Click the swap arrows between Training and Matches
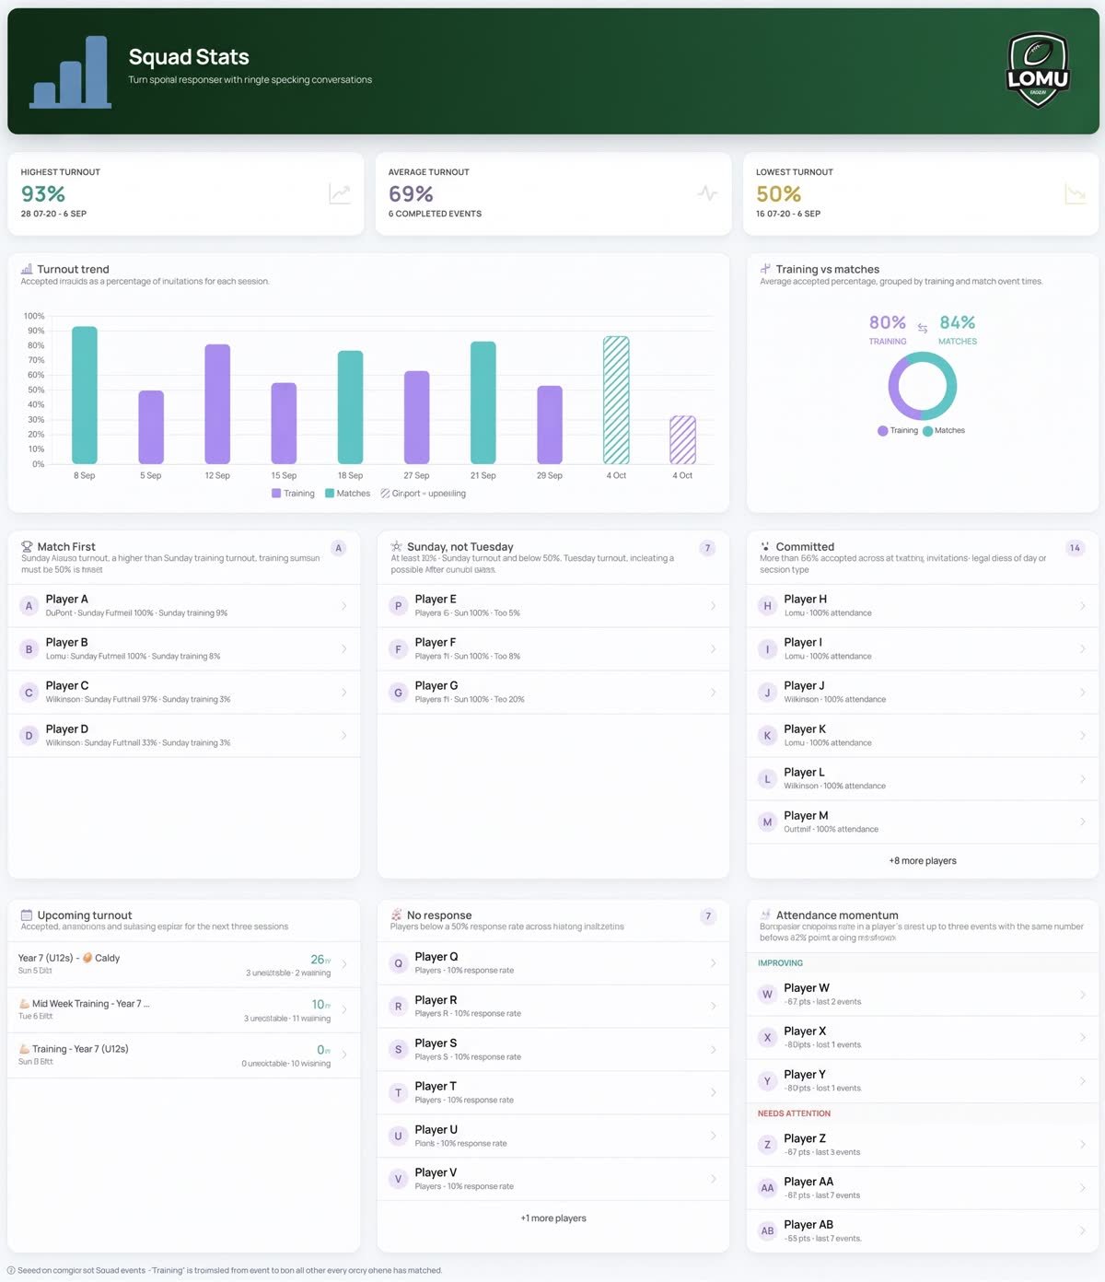1105x1282 pixels. (x=922, y=328)
